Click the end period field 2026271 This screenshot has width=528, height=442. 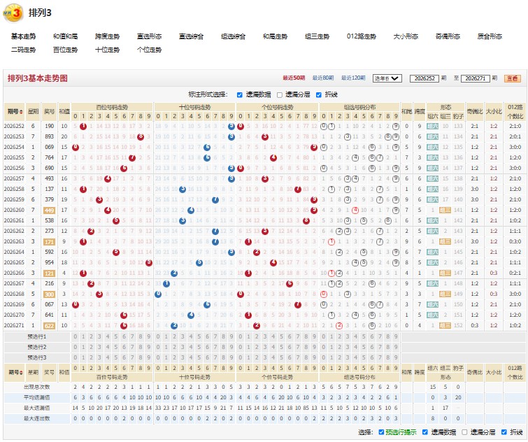[x=475, y=78]
